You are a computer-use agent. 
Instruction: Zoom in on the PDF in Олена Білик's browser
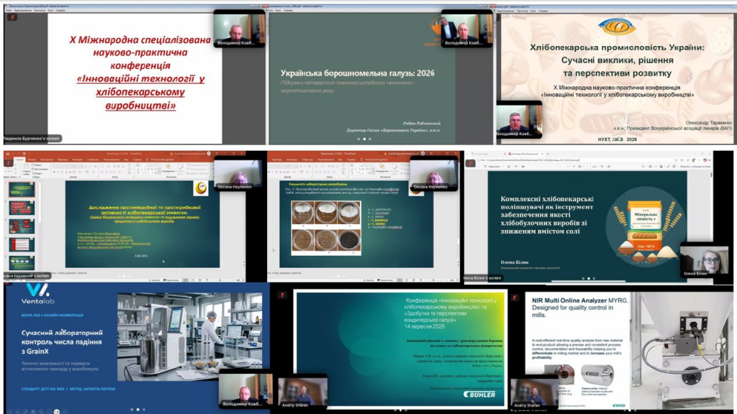(x=574, y=167)
